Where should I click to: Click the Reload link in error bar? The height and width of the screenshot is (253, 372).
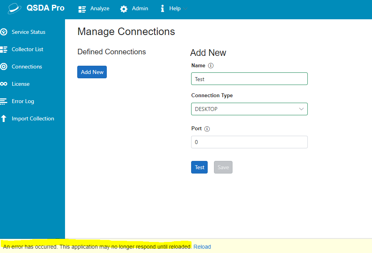[x=202, y=247]
